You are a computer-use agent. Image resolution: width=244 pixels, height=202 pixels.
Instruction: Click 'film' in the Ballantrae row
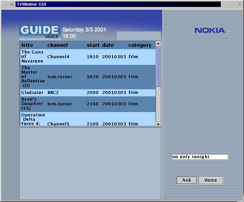pyautogui.click(x=133, y=77)
